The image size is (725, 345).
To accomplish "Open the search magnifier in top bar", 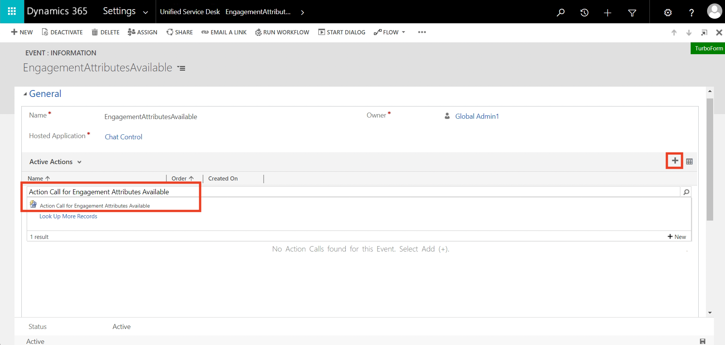I will point(561,13).
